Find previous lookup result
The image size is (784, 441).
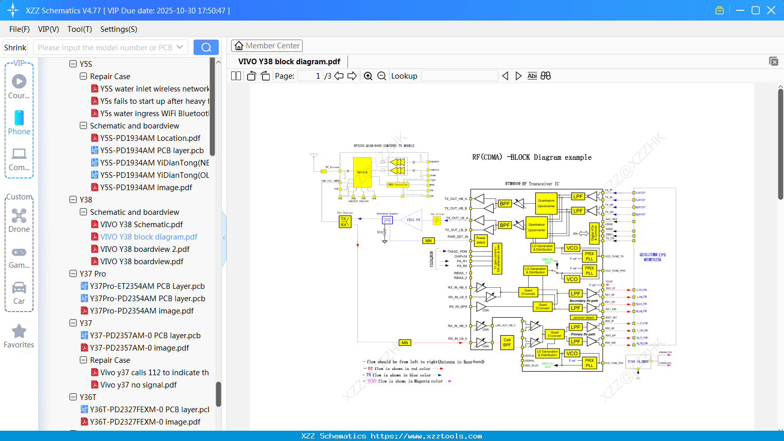[x=505, y=76]
